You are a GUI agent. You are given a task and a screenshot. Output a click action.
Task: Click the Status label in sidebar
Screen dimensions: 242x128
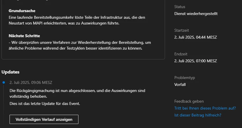(x=180, y=7)
